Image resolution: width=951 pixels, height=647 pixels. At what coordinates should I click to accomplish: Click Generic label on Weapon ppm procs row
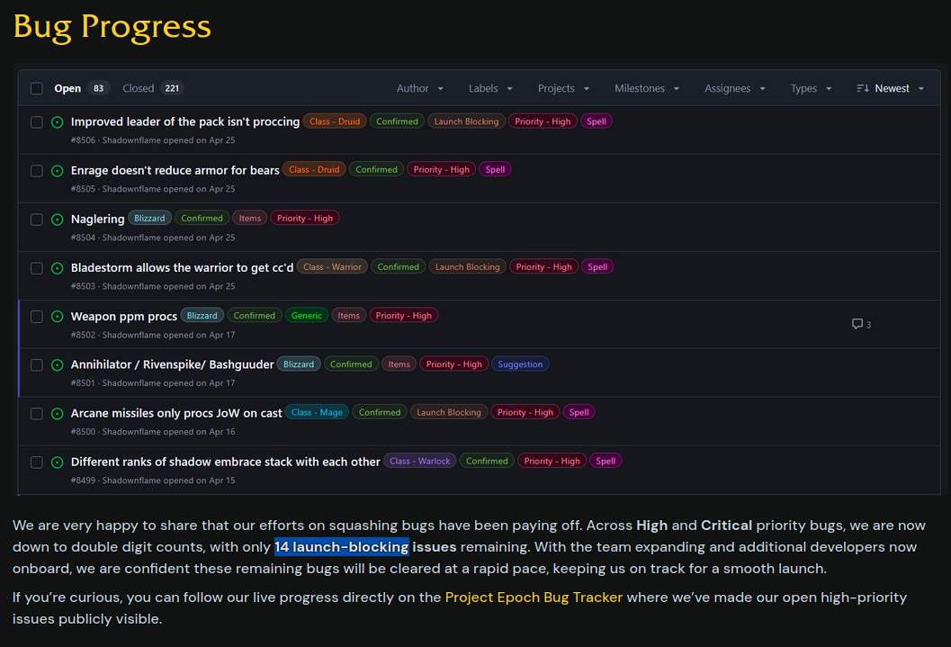[x=306, y=315]
